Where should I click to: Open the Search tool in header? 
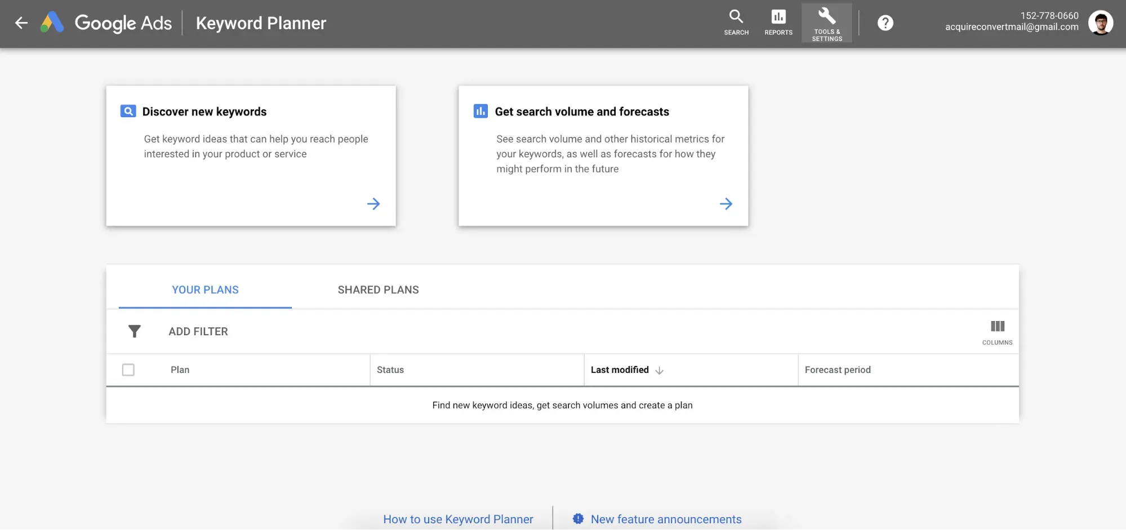(736, 23)
